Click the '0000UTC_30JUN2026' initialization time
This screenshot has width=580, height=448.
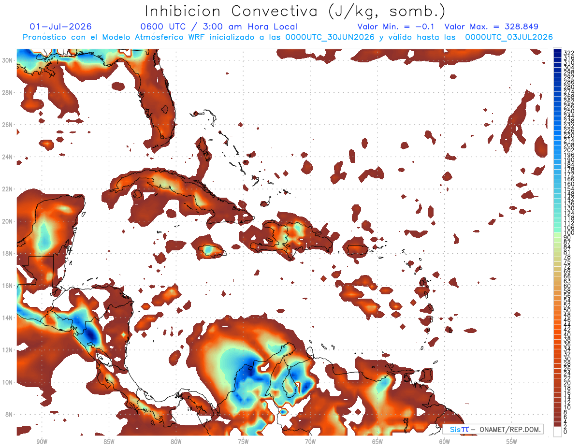(331, 38)
